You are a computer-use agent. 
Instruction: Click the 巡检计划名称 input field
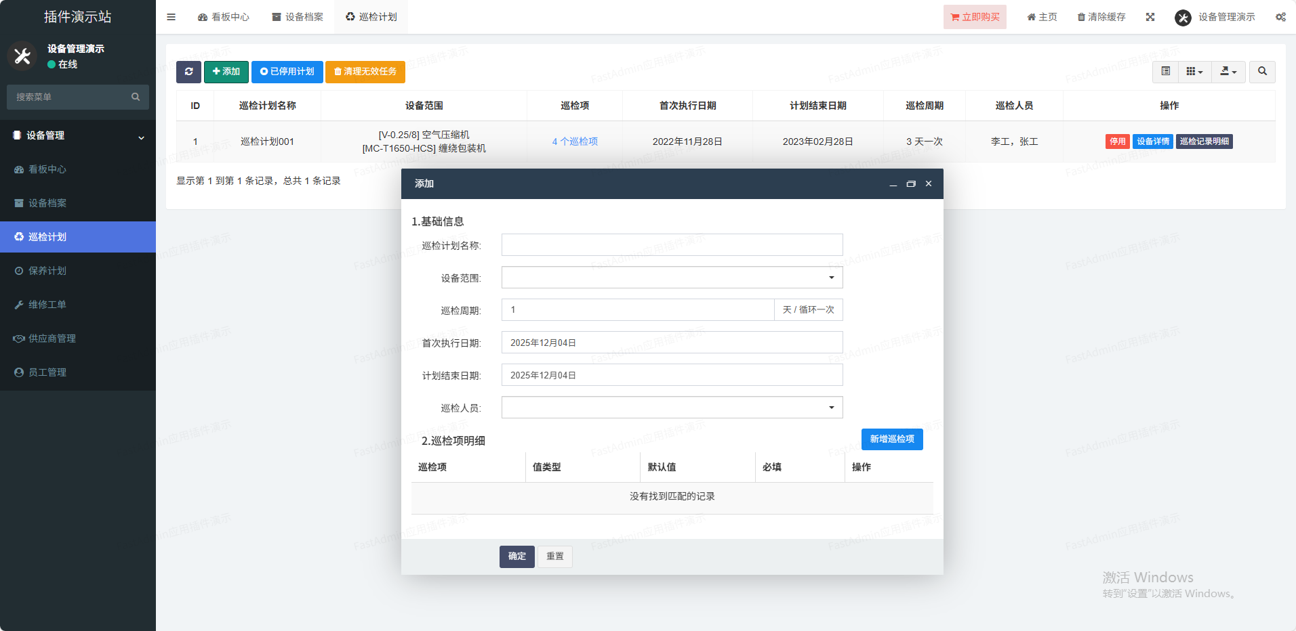point(672,245)
